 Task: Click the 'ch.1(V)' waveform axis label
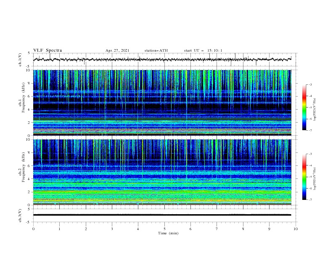(x=20, y=60)
